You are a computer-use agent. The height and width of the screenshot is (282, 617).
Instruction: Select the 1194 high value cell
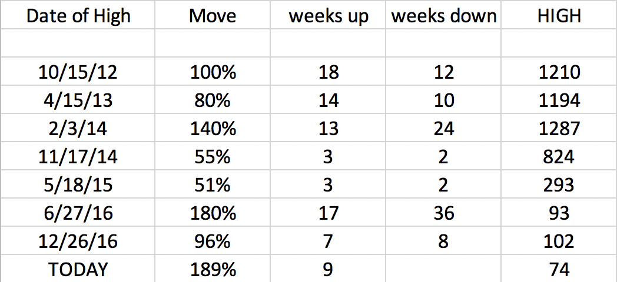pyautogui.click(x=559, y=100)
